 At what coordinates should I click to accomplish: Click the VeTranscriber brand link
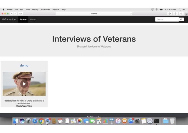(x=9, y=19)
